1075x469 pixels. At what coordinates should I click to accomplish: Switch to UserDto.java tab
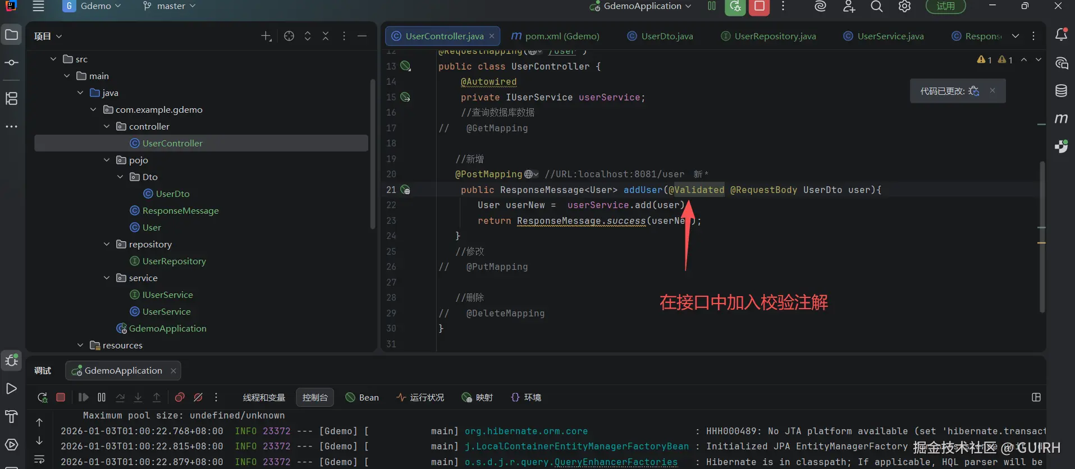[x=660, y=36]
